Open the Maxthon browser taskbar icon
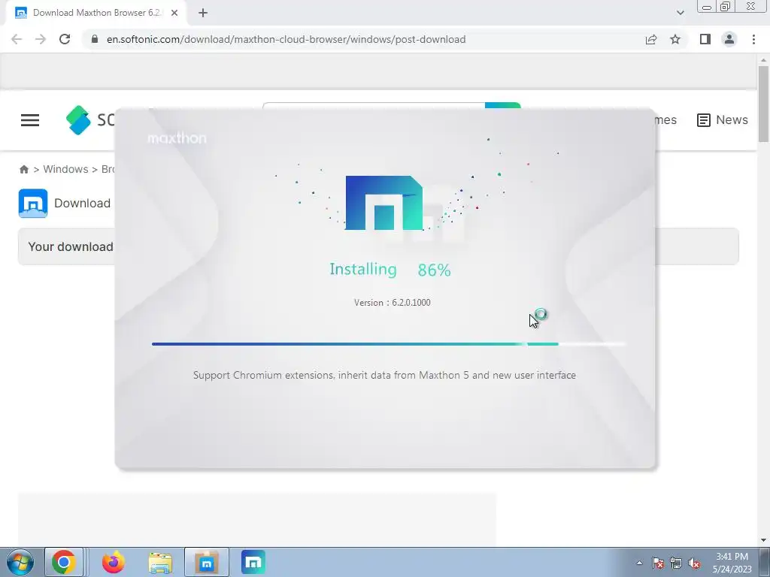This screenshot has width=770, height=577. [253, 562]
